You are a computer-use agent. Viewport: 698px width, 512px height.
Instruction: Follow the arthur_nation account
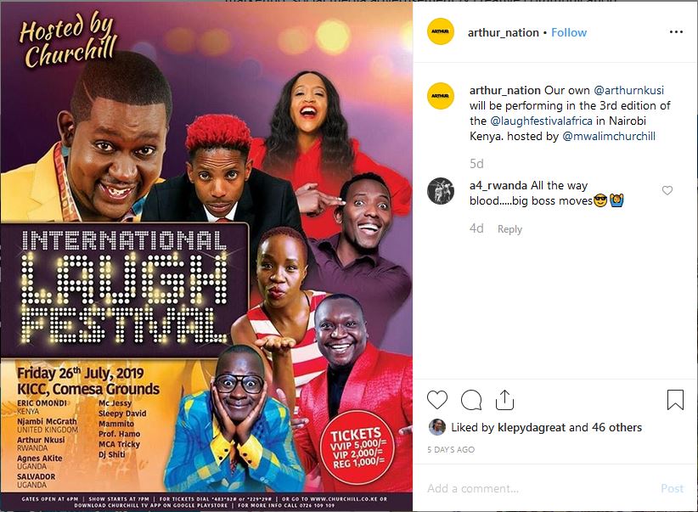coord(569,32)
